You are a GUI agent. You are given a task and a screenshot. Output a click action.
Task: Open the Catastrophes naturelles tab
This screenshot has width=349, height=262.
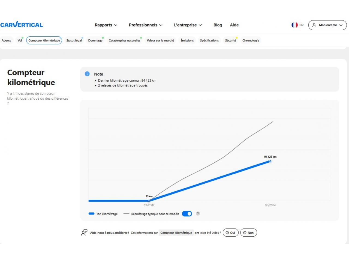[x=124, y=40]
